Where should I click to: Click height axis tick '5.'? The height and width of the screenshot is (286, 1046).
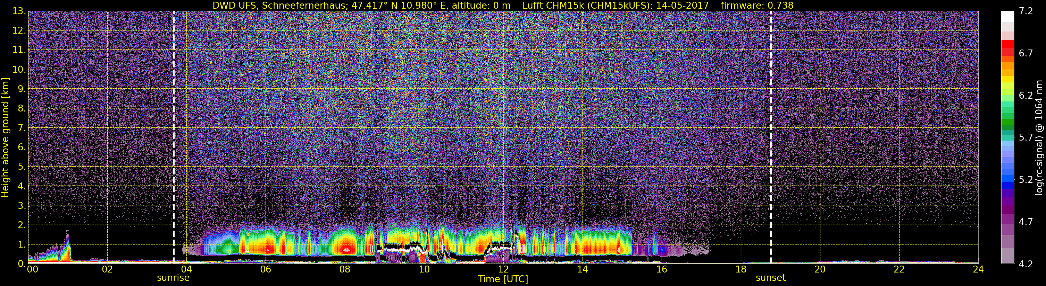22,167
